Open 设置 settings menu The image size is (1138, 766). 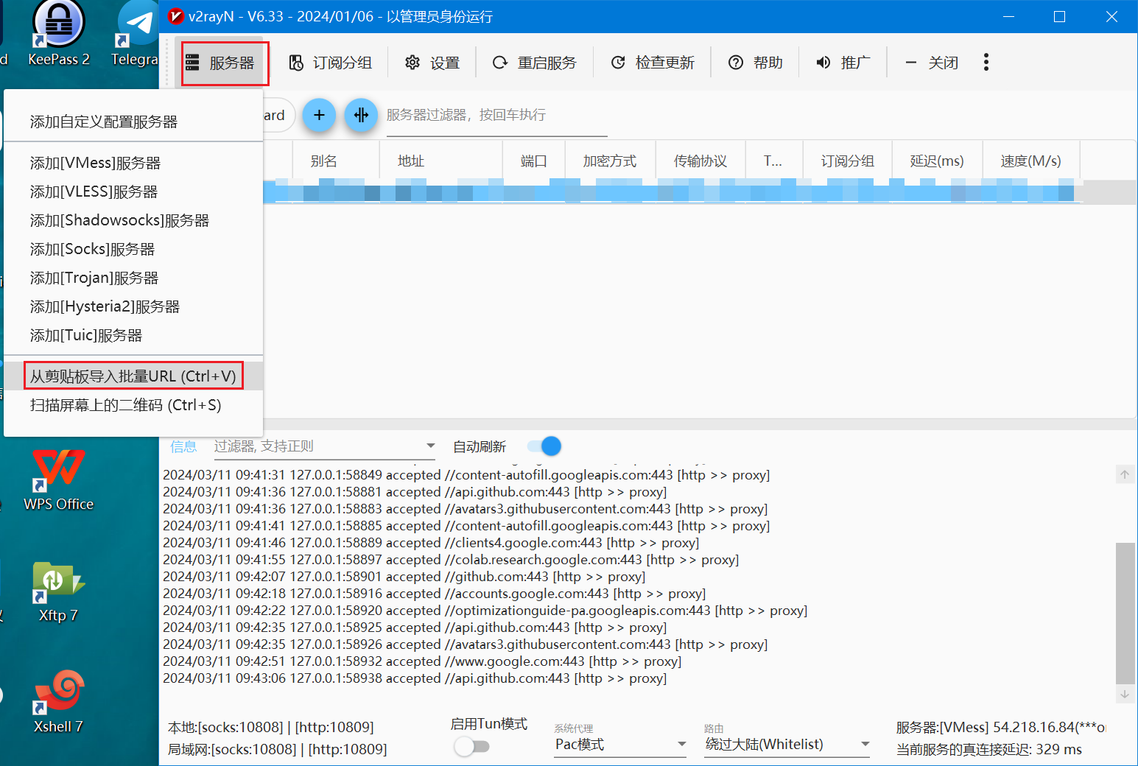pyautogui.click(x=432, y=63)
